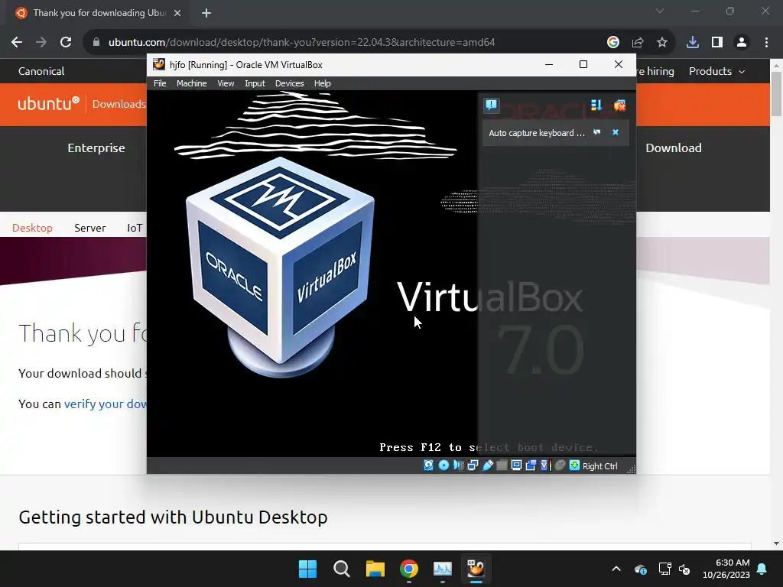The image size is (783, 587).
Task: Click the padlock site info icon
Action: 96,43
